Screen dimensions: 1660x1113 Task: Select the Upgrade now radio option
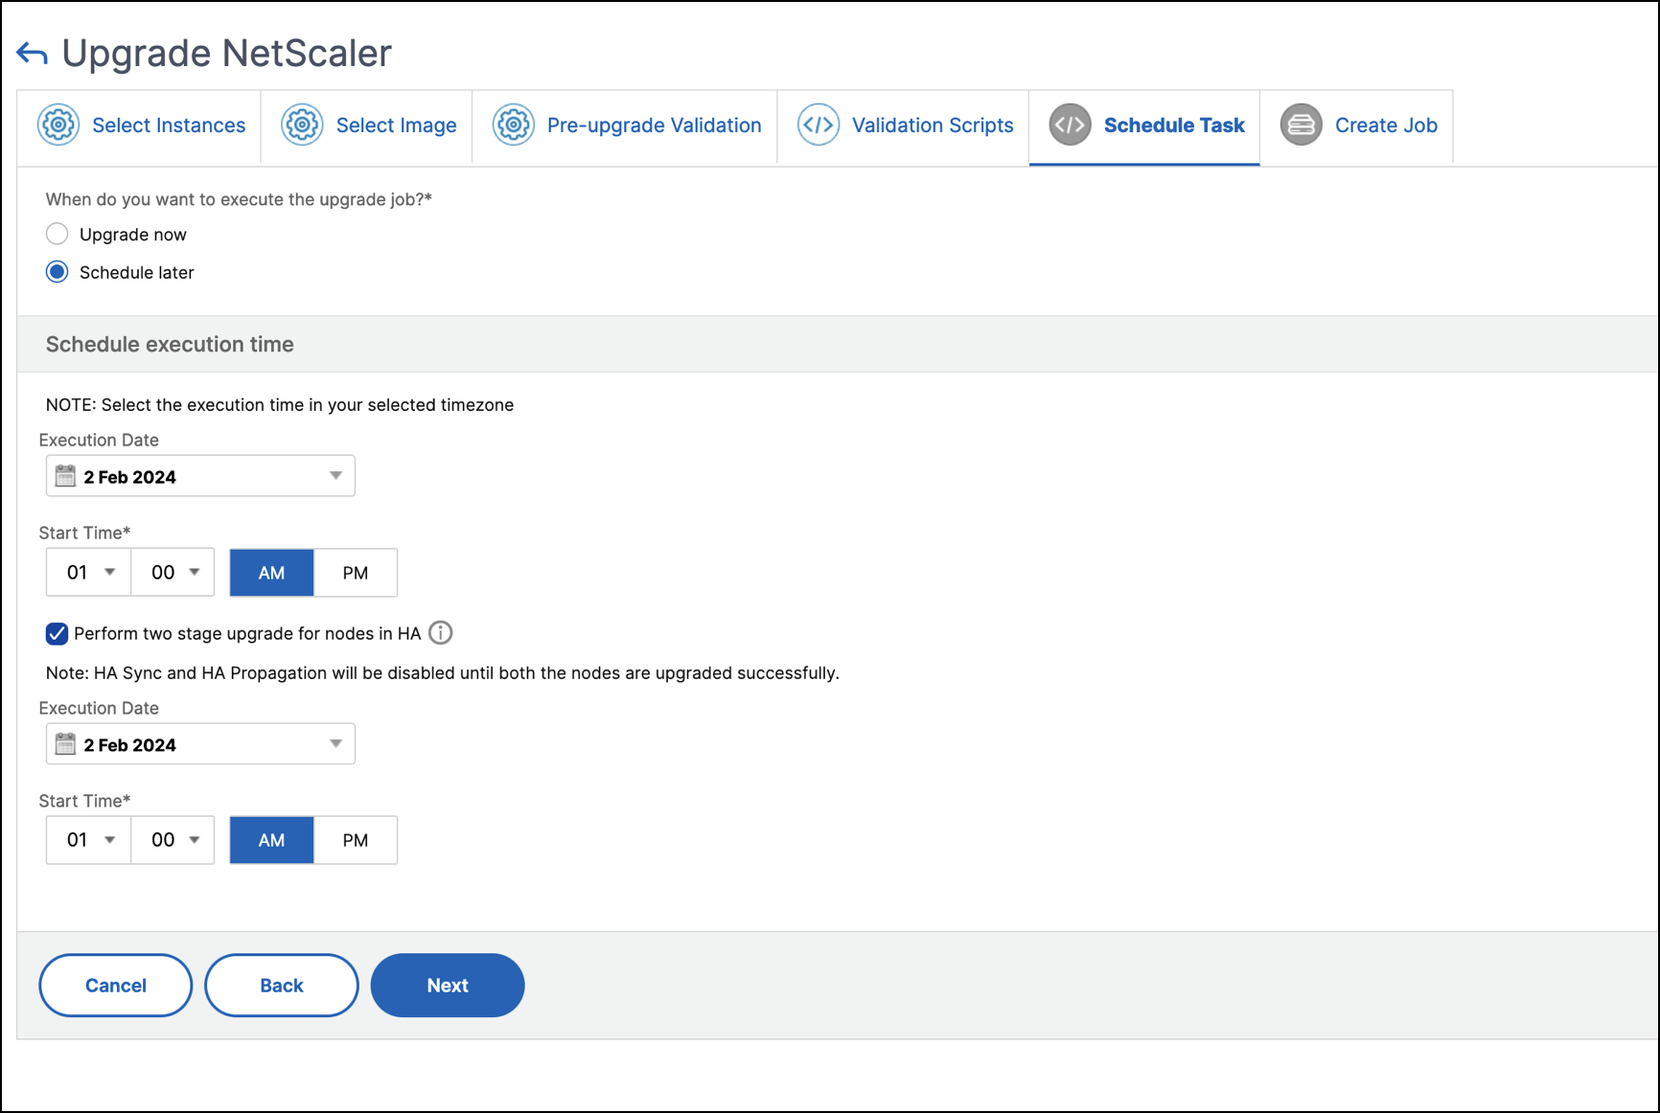pos(58,235)
